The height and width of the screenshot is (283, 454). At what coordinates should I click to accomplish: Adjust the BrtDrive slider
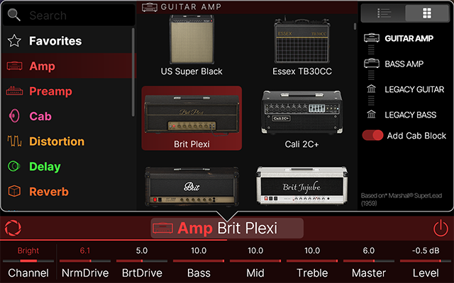tap(142, 261)
